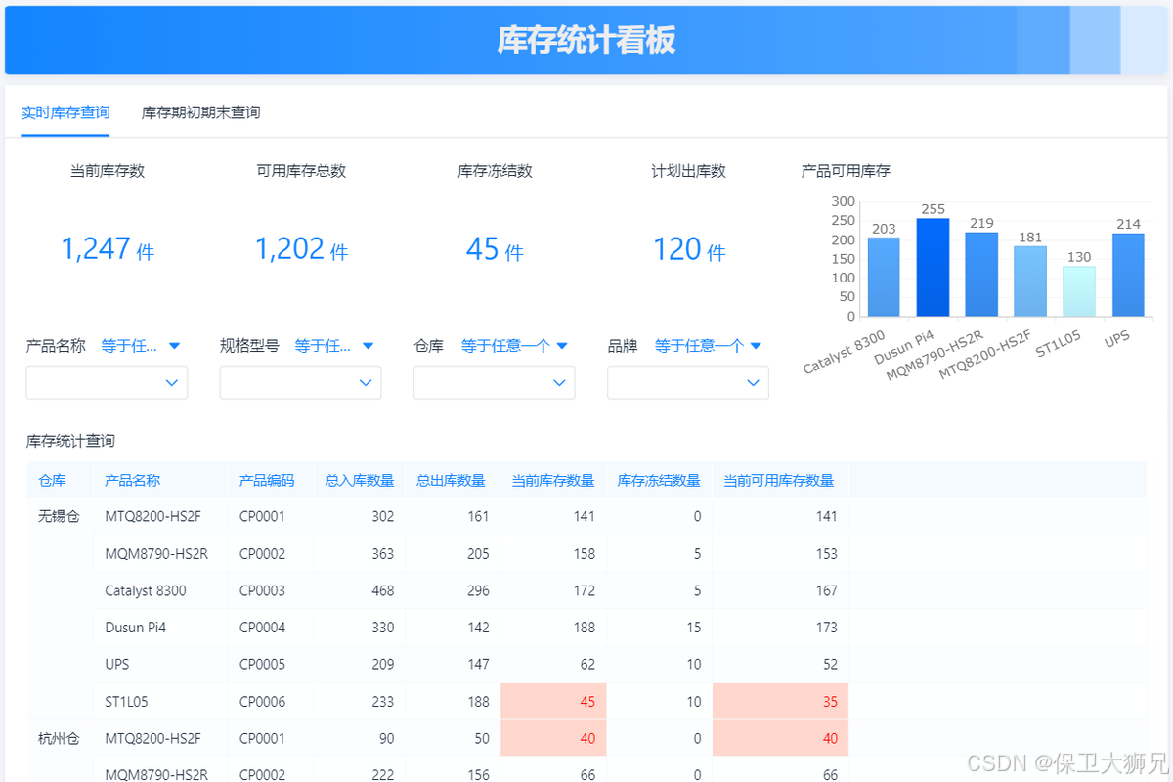
Task: Expand the 仓库 filter select box
Action: 494,383
